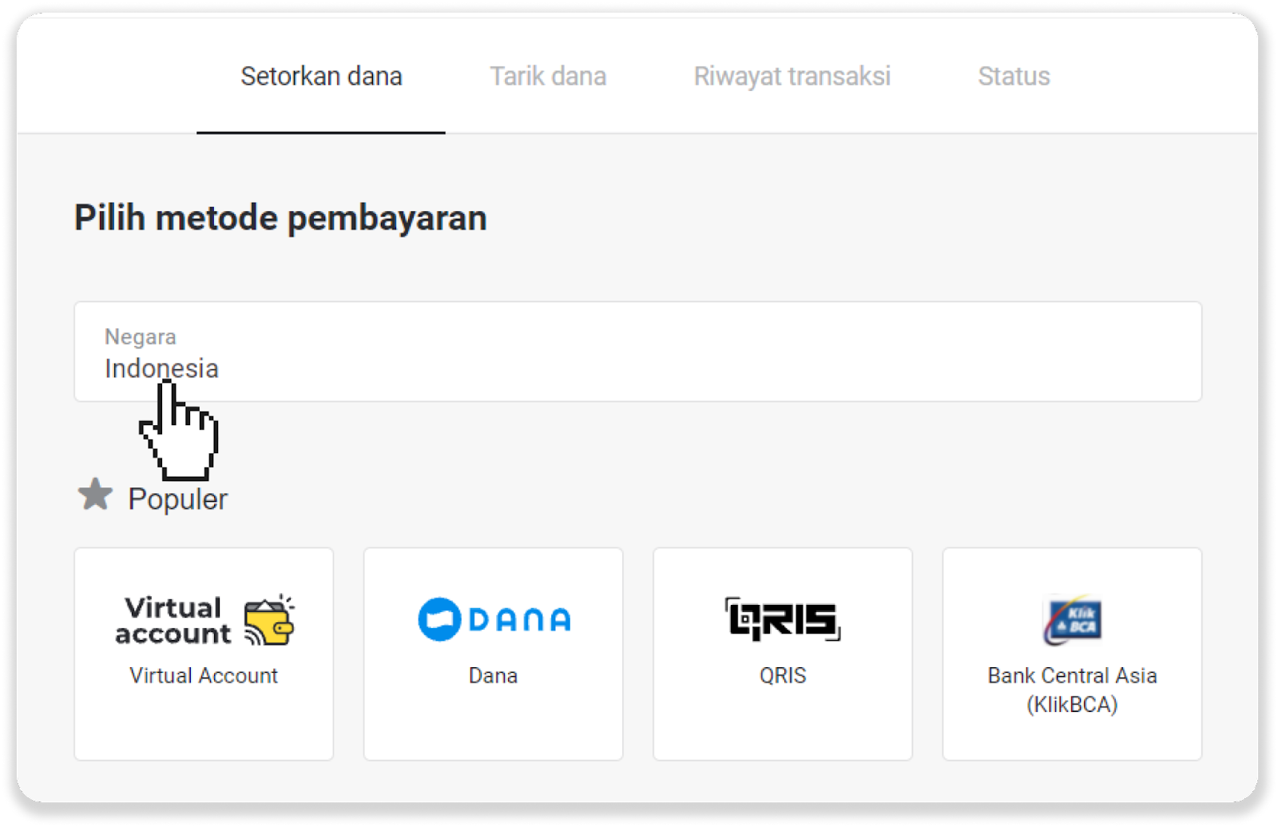Open the Negara country dropdown
Viewport: 1278px width, 827px height.
[637, 352]
